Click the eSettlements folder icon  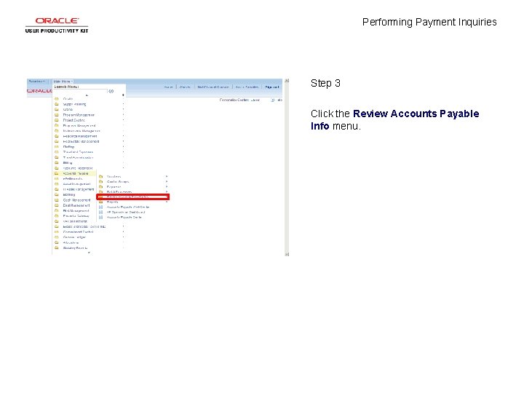tap(57, 179)
